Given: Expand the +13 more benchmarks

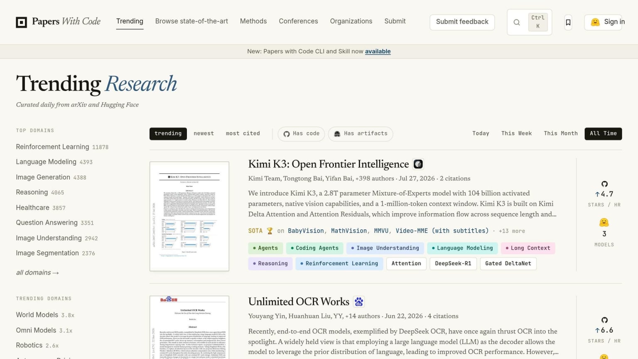Looking at the screenshot, I should [512, 231].
